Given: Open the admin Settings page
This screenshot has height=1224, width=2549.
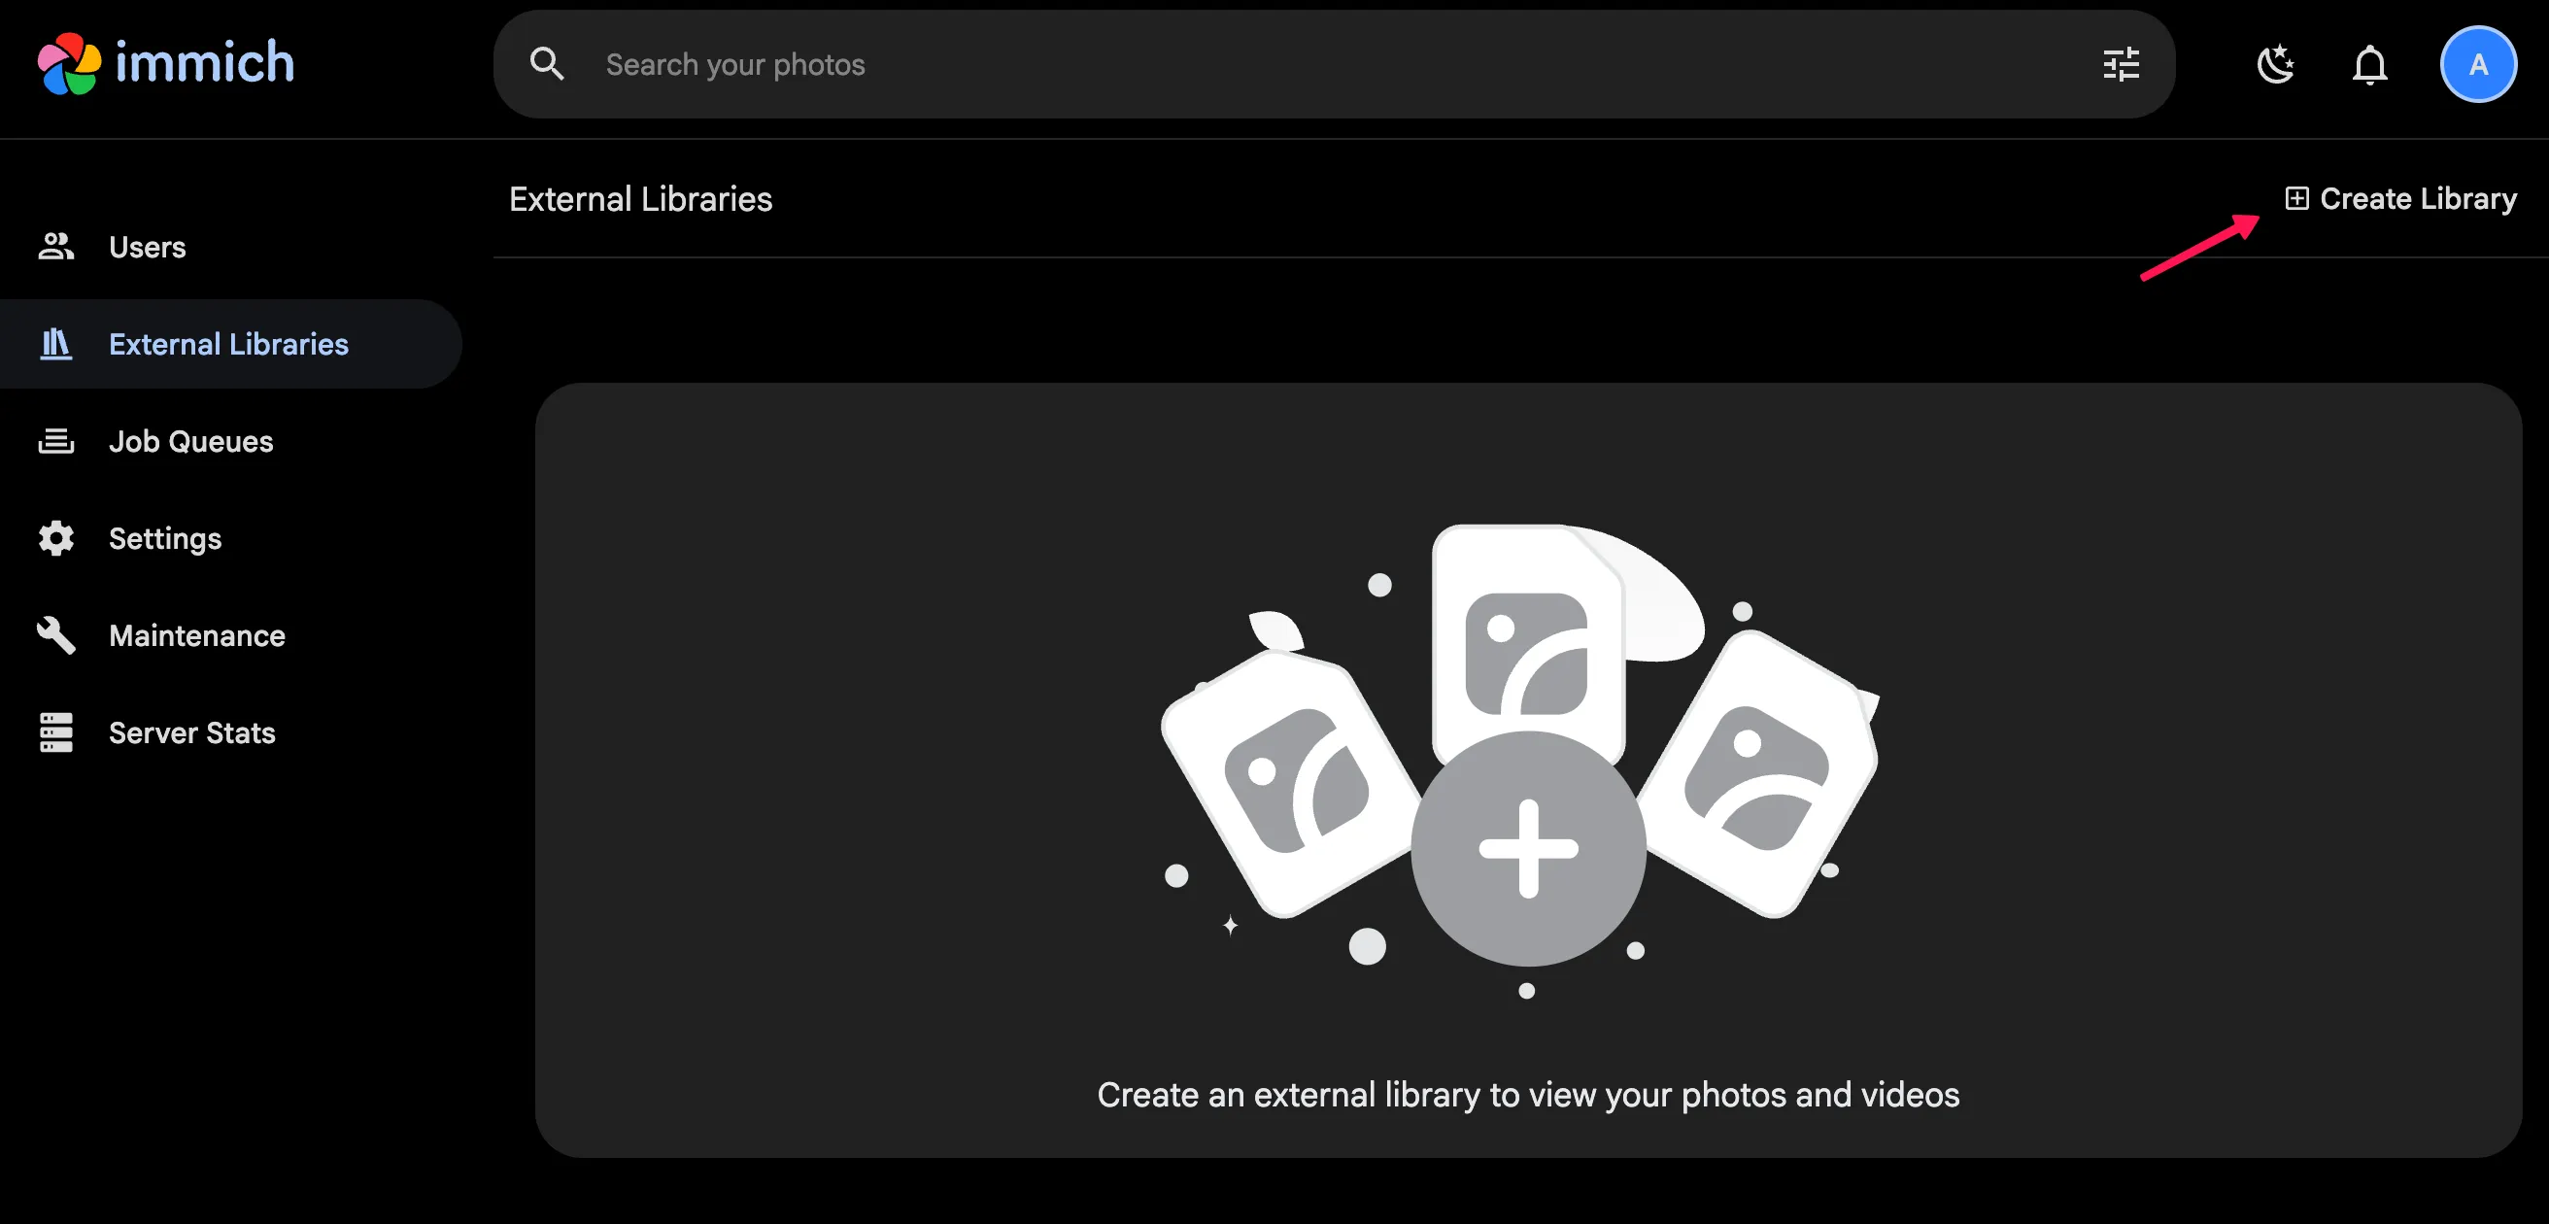Looking at the screenshot, I should pyautogui.click(x=165, y=538).
